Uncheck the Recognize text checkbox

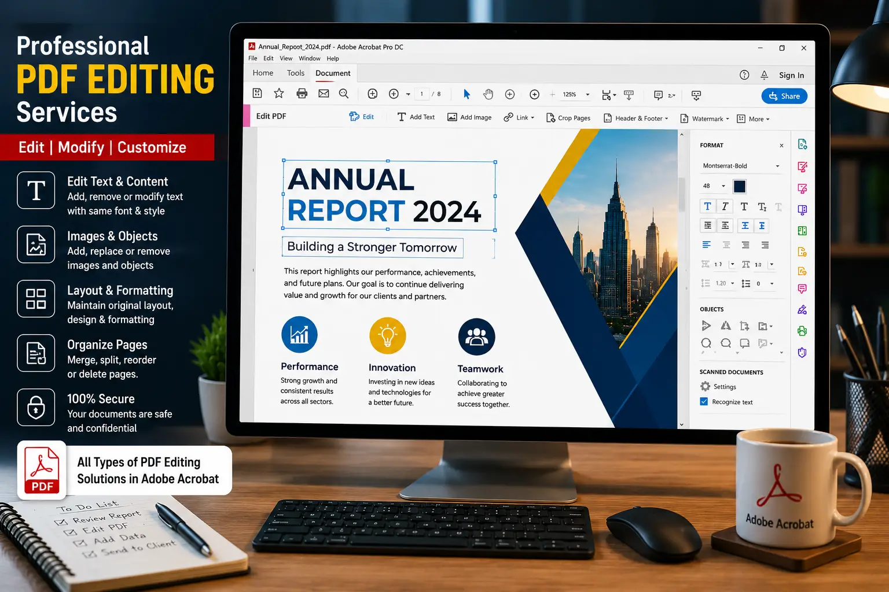pyautogui.click(x=704, y=401)
